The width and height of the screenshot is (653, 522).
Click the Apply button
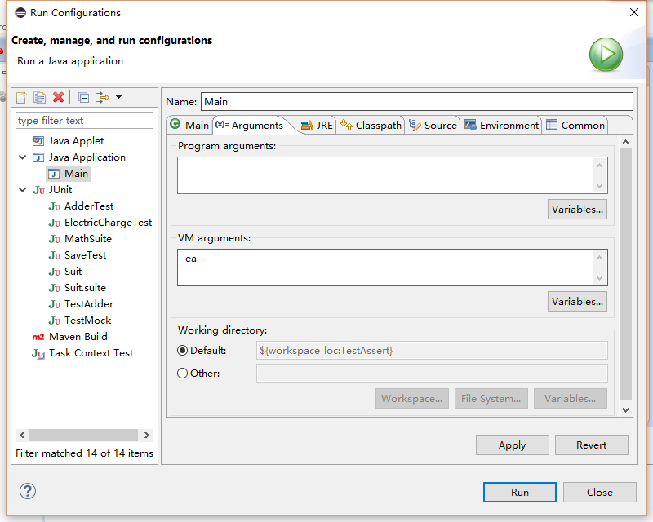pyautogui.click(x=513, y=445)
